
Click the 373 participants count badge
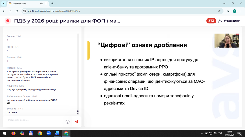click(x=211, y=21)
